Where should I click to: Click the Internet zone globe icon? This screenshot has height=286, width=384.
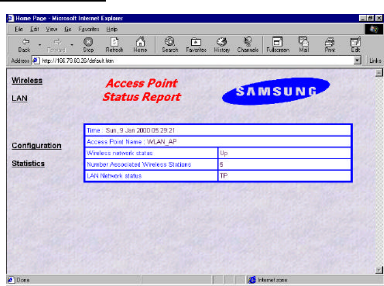[x=253, y=280]
